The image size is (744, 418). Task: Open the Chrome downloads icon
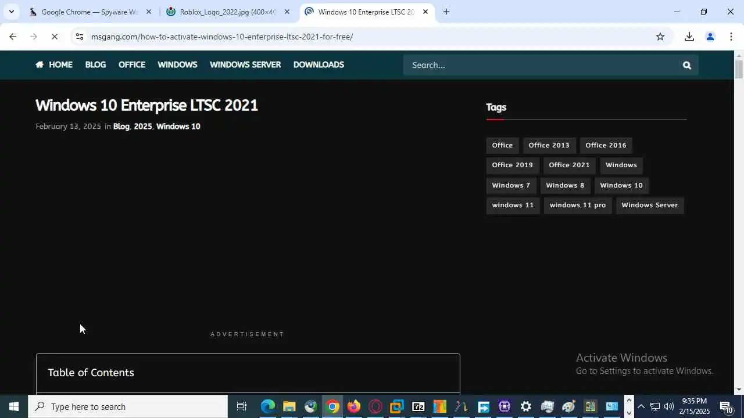[x=689, y=37]
